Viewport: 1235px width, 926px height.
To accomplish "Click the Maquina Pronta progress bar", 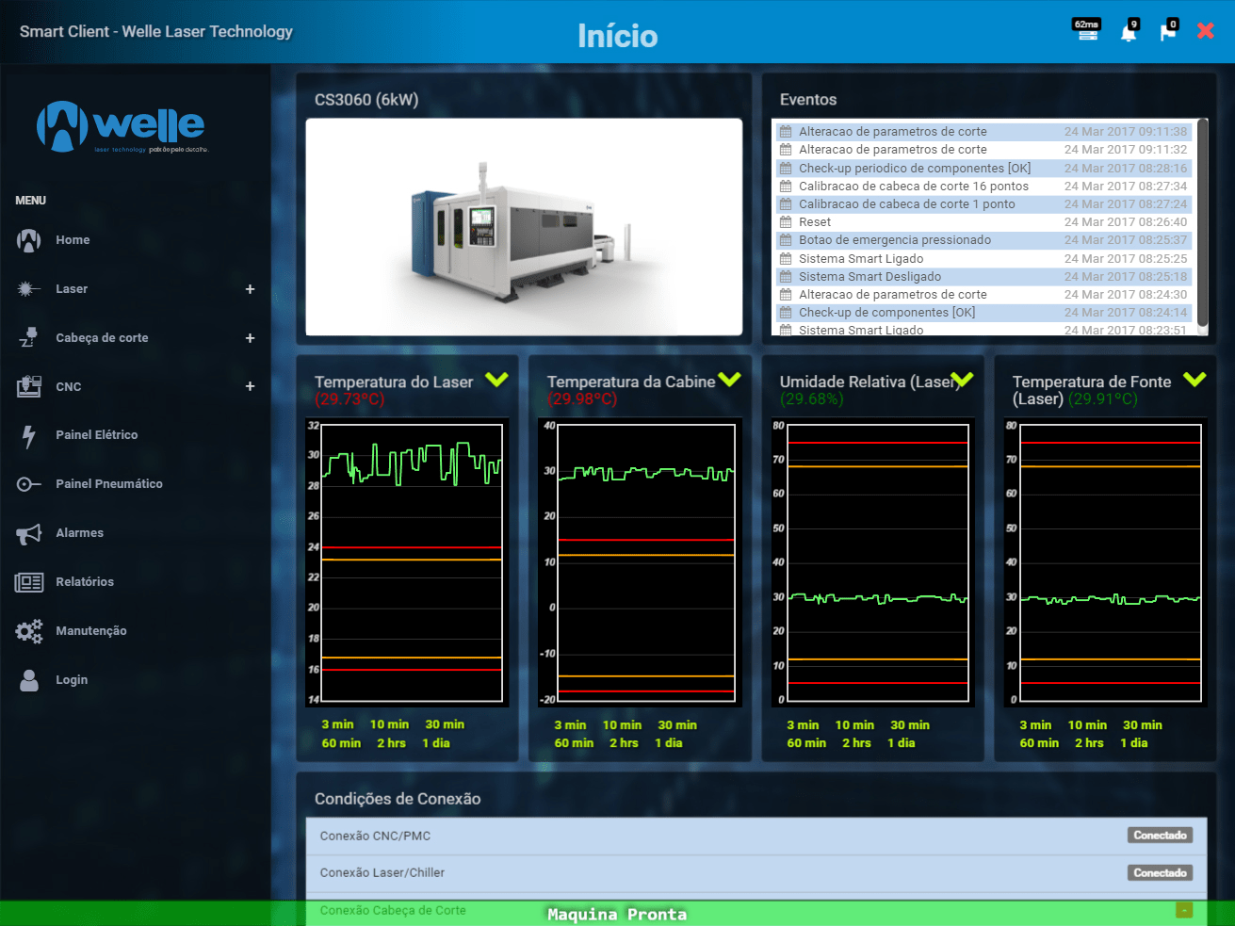I will (x=617, y=913).
